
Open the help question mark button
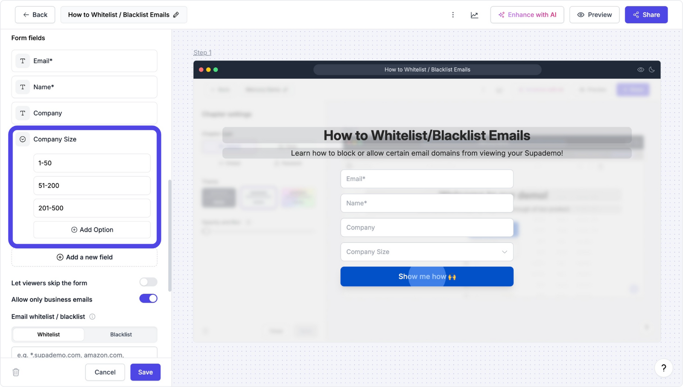click(x=663, y=368)
